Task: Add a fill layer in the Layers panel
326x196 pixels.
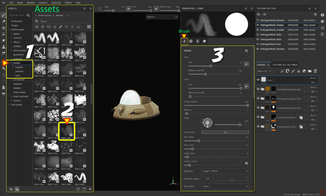Action: click(x=299, y=71)
